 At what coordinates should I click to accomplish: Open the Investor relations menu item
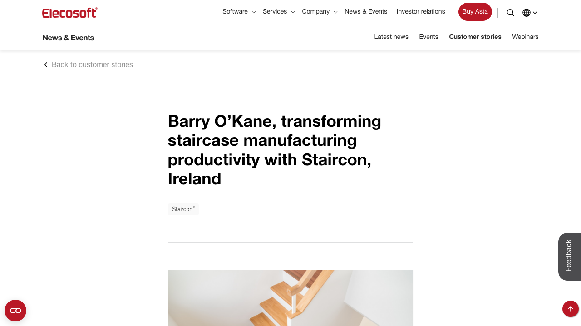(421, 12)
